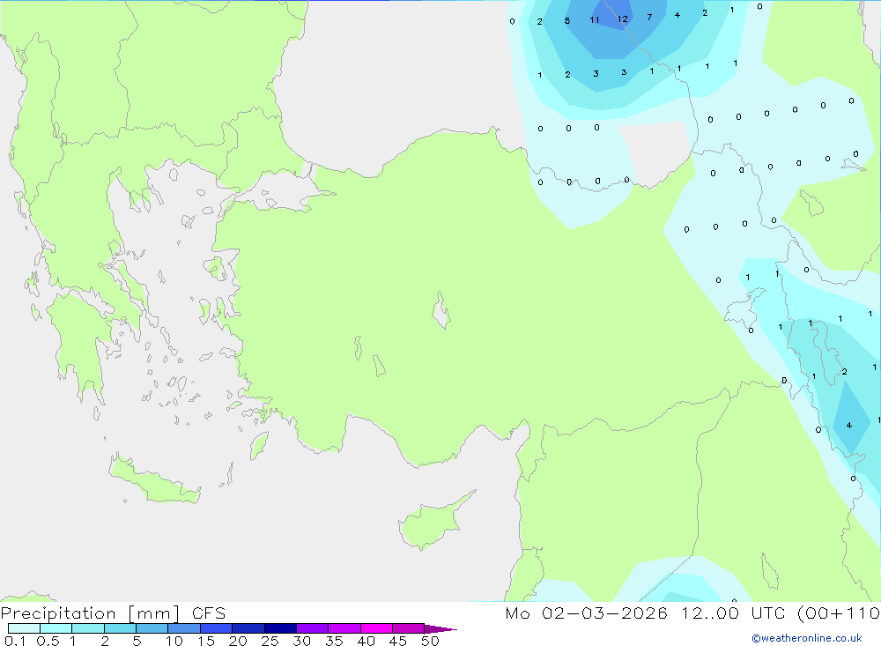Click the '0.1' legend scale label
Screen dimensions: 881x646
(15, 641)
